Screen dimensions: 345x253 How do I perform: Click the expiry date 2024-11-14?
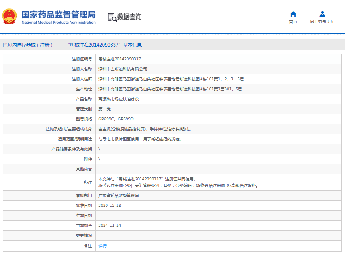click(x=110, y=226)
